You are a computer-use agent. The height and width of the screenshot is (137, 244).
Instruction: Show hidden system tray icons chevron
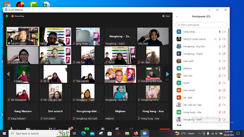pos(199,134)
